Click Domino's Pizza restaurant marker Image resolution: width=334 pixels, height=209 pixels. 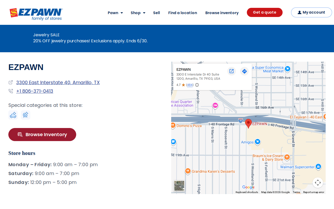click(x=173, y=125)
